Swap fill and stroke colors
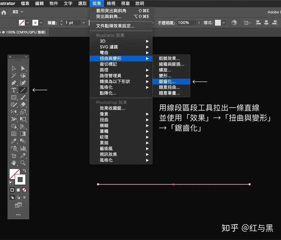Viewport: 281px width, 240px height. click(24, 170)
